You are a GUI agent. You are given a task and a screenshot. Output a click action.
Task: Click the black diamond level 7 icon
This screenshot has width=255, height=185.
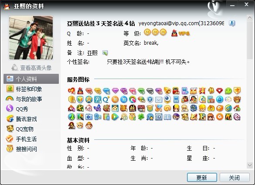[x=150, y=91]
